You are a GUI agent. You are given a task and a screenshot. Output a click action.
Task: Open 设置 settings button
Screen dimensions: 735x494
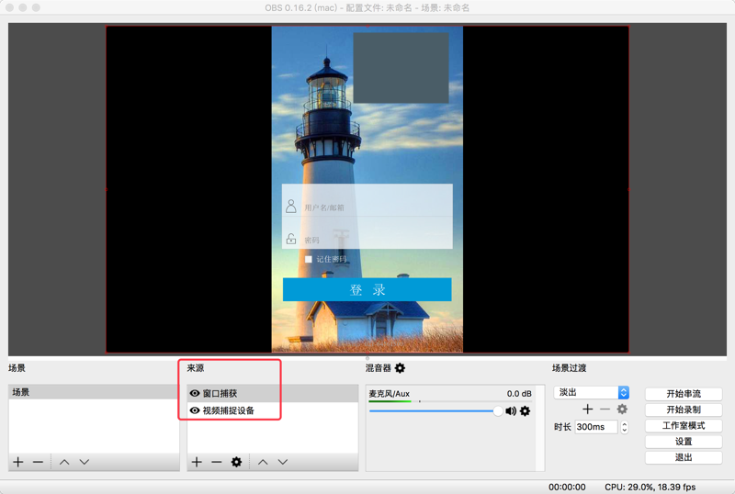(684, 442)
